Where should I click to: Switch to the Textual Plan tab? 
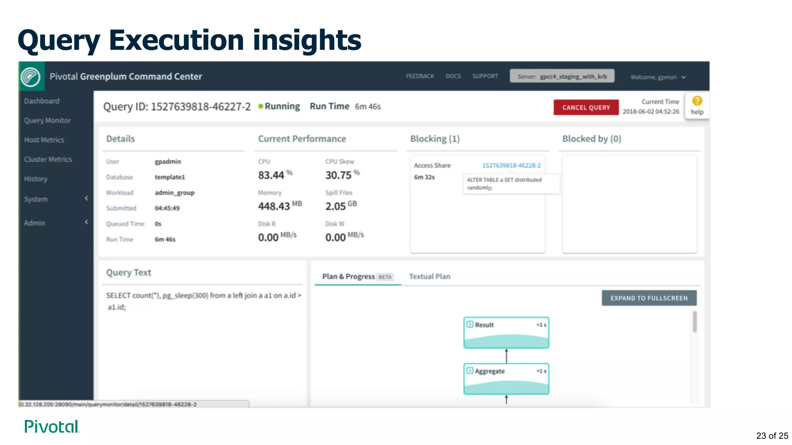click(430, 277)
